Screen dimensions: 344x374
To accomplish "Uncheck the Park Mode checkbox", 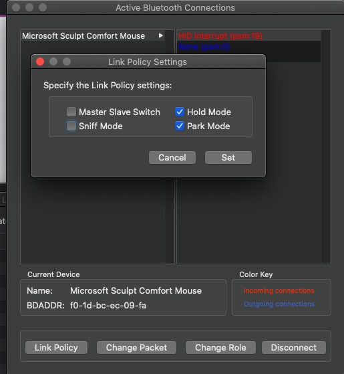I will tap(180, 126).
